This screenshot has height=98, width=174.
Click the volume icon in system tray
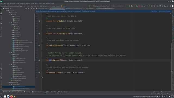[157, 96]
